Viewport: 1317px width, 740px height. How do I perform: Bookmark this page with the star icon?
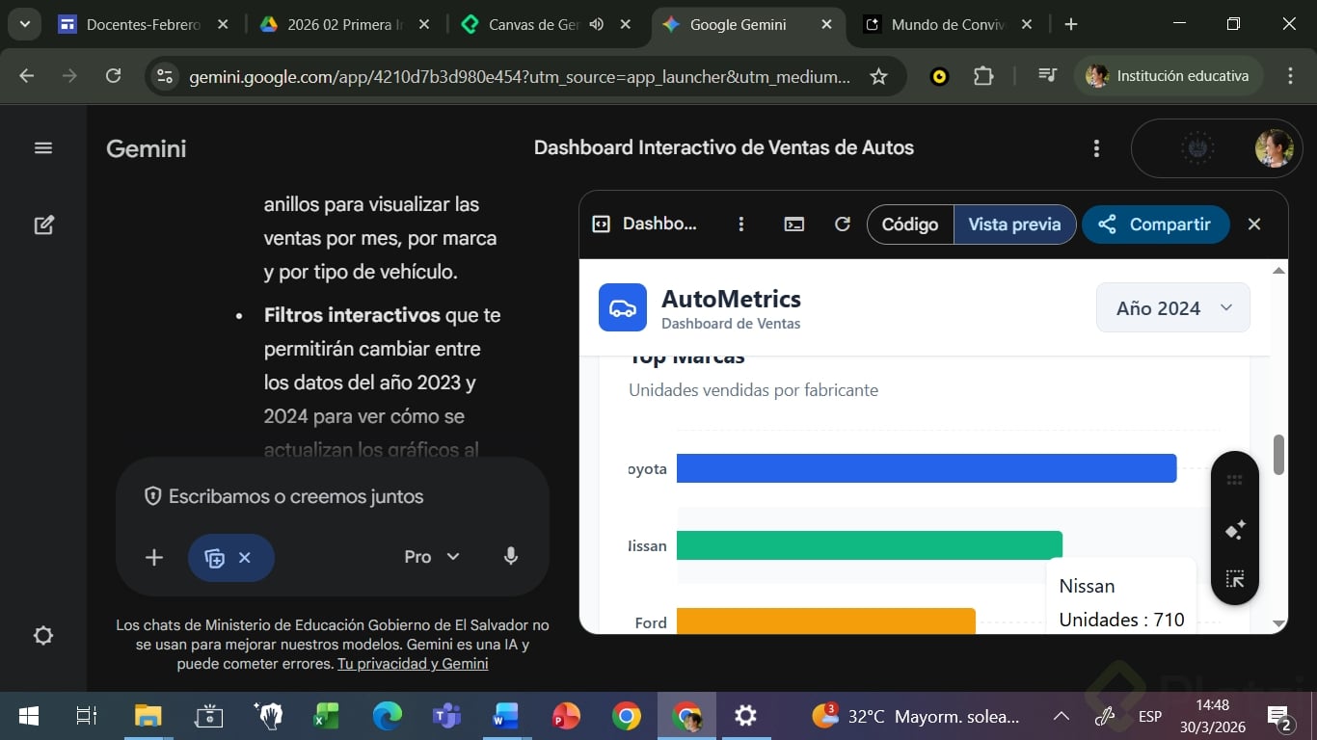point(878,76)
